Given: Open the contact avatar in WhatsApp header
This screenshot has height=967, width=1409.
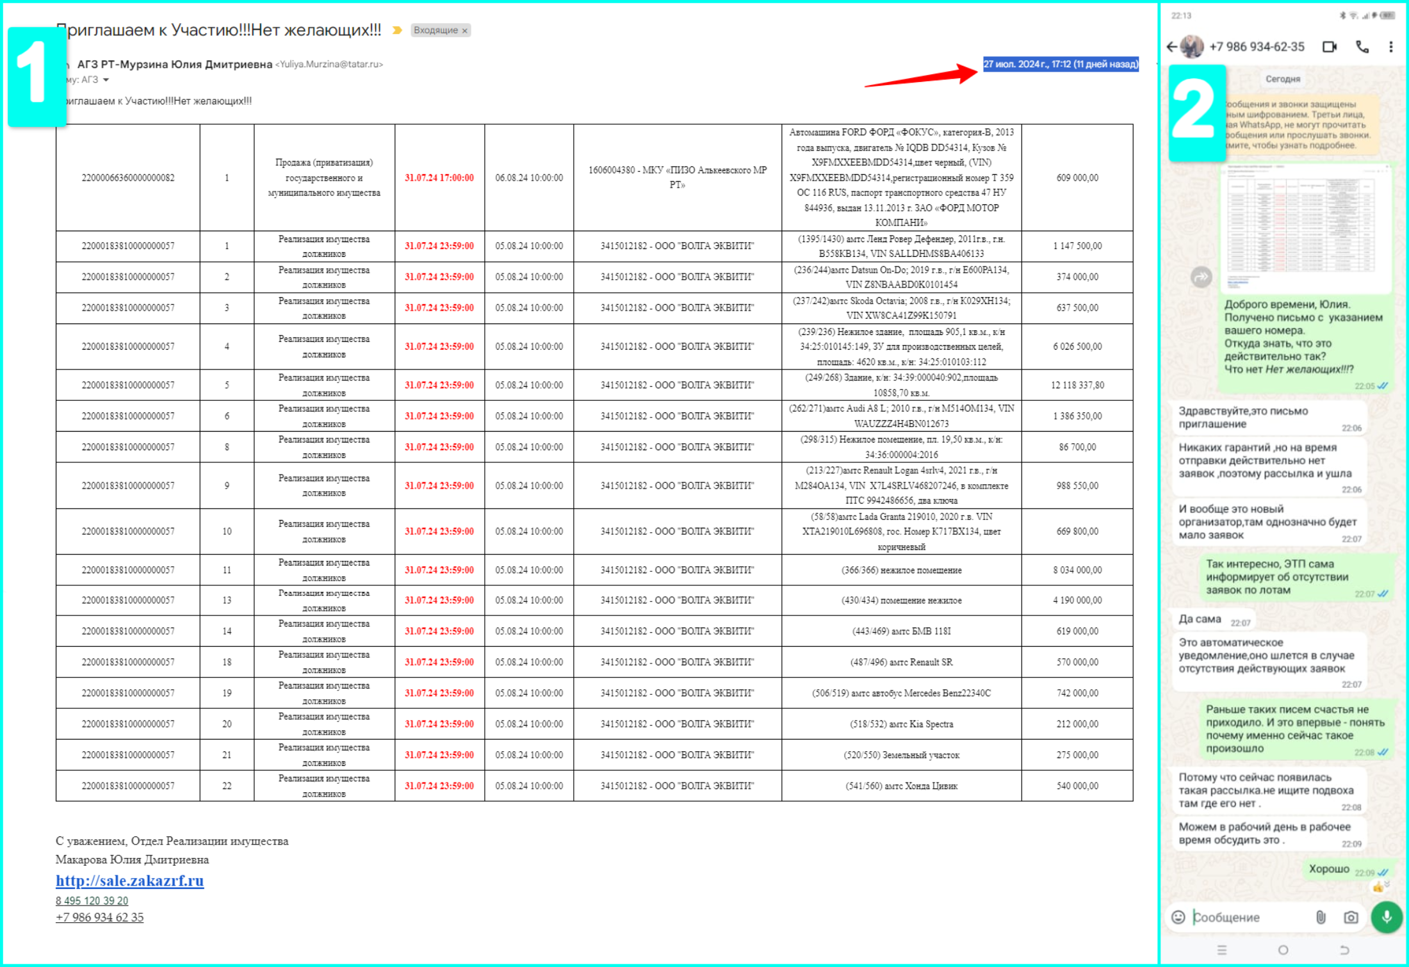Looking at the screenshot, I should tap(1191, 47).
